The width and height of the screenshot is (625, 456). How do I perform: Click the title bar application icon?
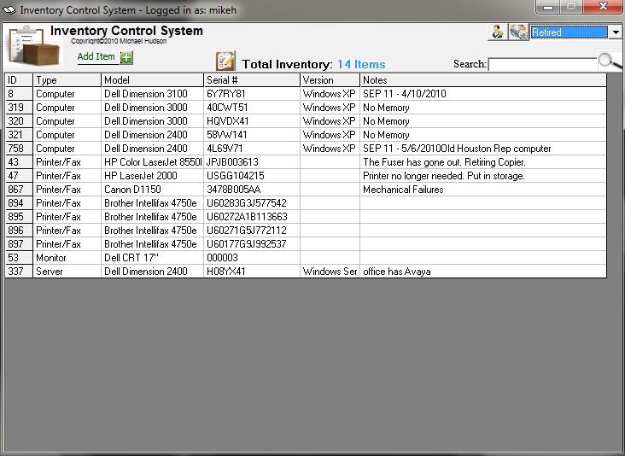(x=9, y=9)
